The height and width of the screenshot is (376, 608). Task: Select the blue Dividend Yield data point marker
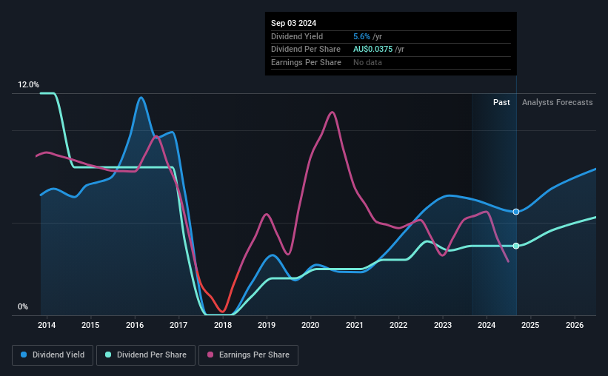(516, 212)
